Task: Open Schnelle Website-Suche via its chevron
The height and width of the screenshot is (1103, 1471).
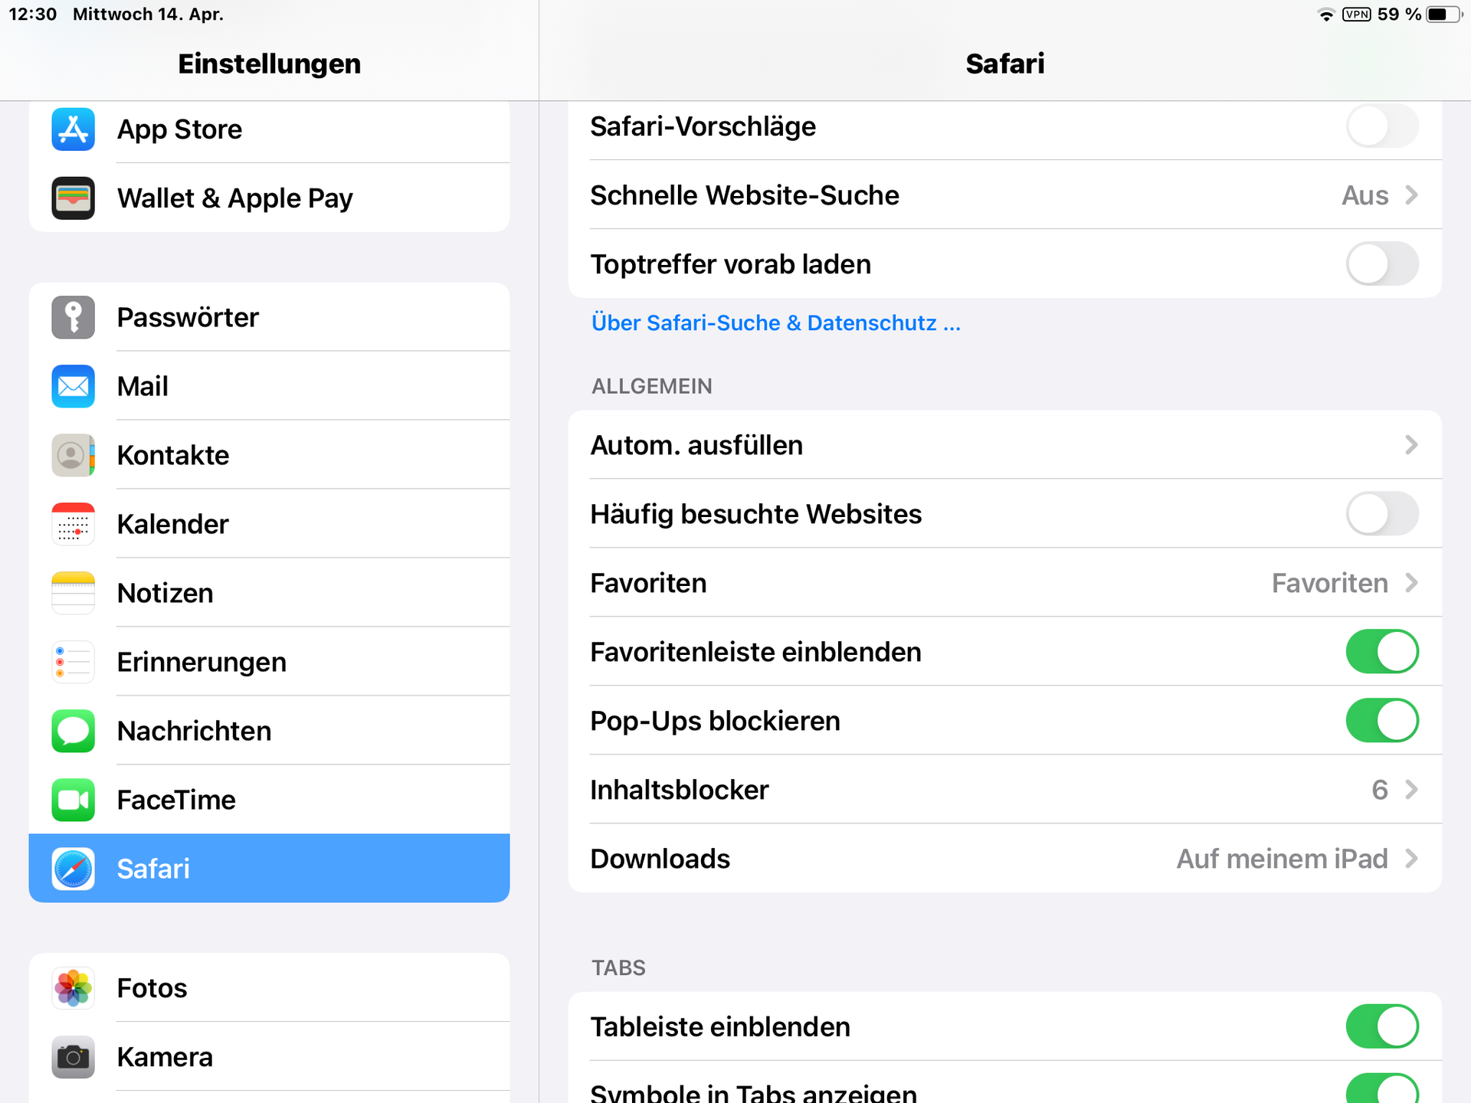Action: pyautogui.click(x=1411, y=195)
